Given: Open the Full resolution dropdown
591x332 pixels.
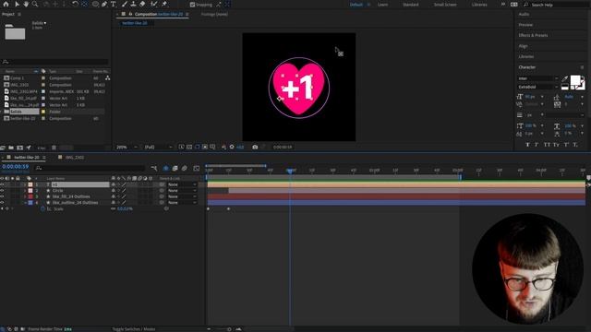Looking at the screenshot, I should coord(158,147).
